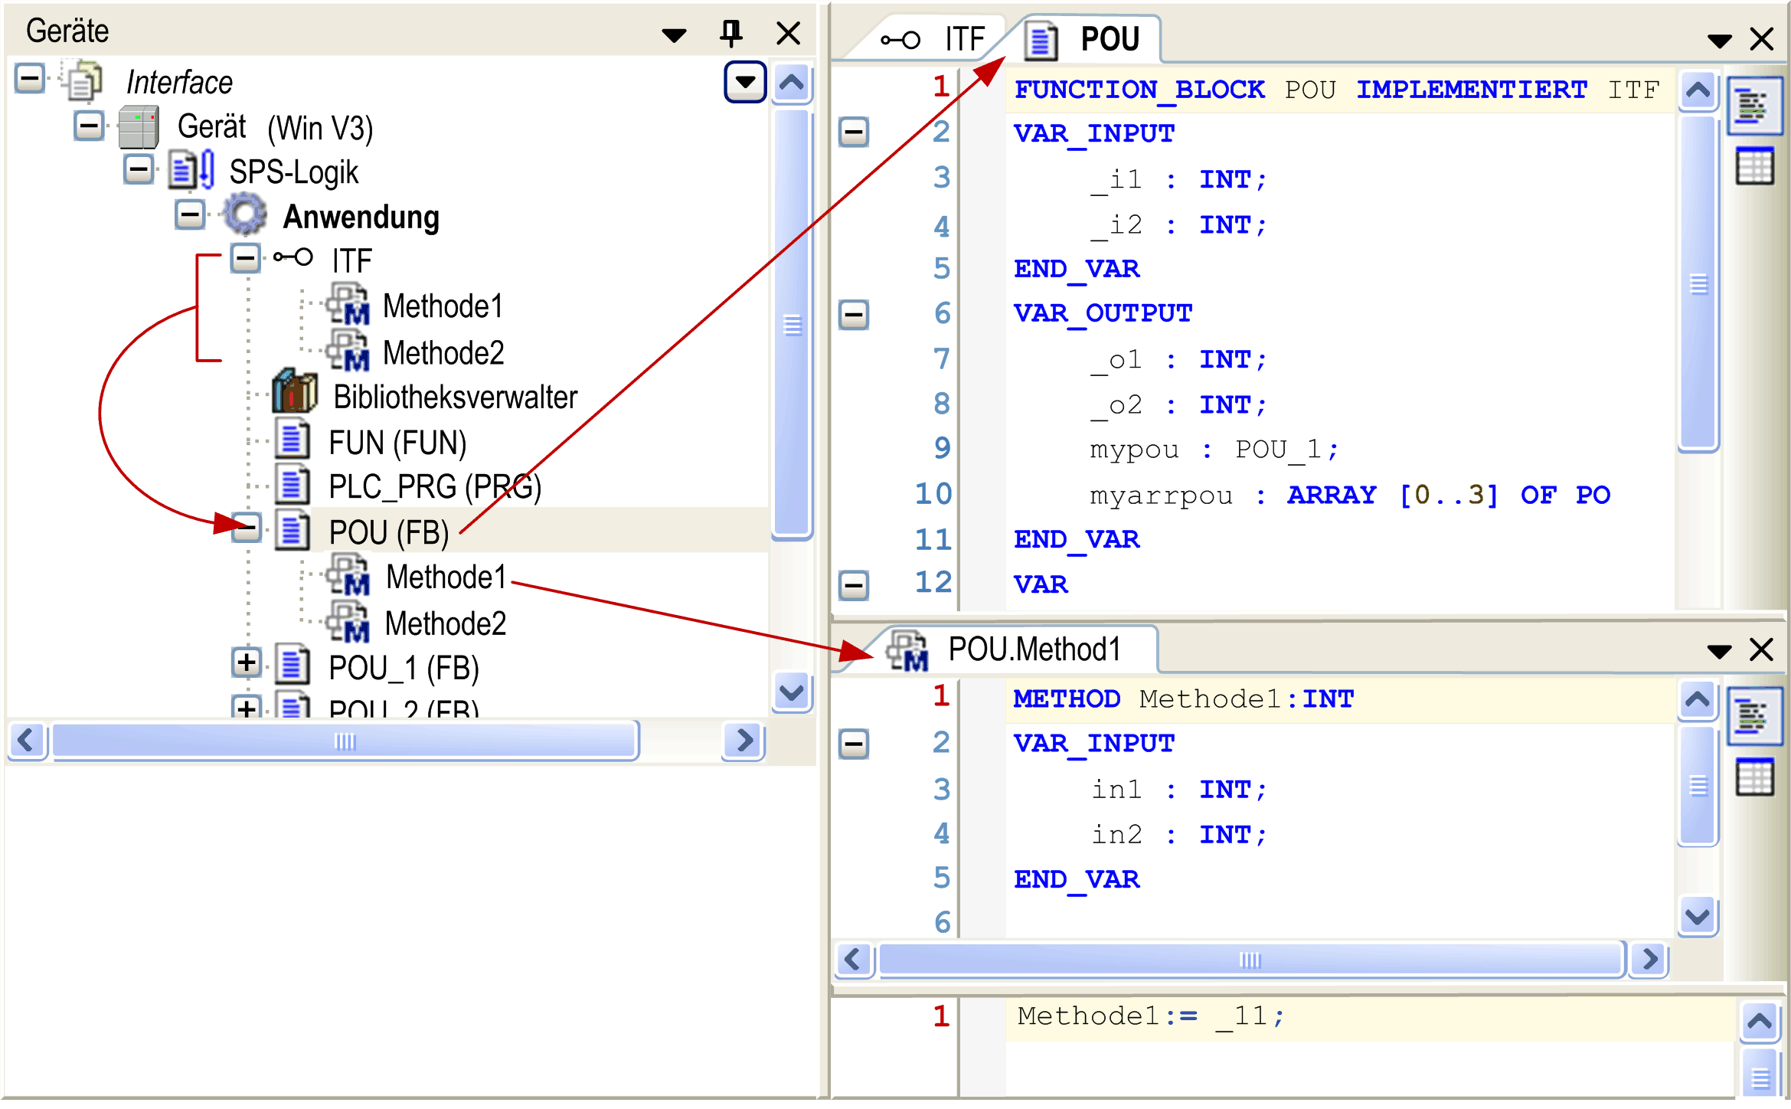Select POU_1 (FB) in the tree

click(404, 668)
